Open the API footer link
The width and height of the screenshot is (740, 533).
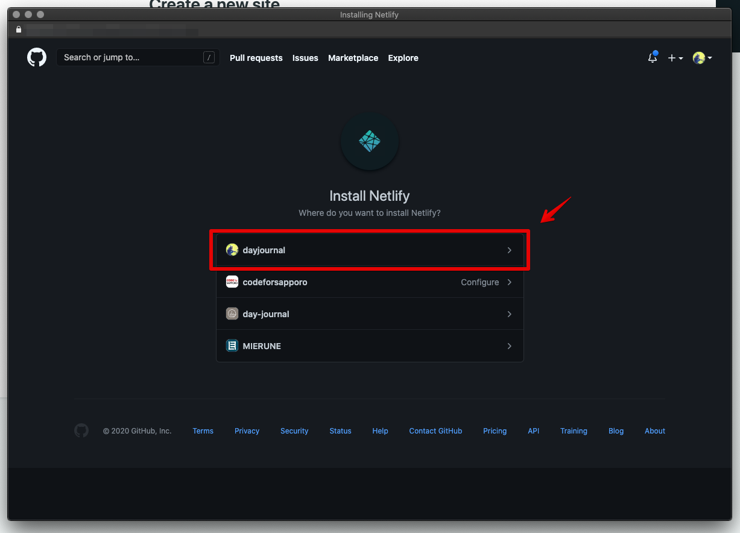(x=534, y=431)
